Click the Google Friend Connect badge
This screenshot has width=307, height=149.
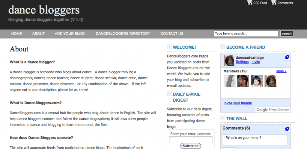tap(273, 110)
